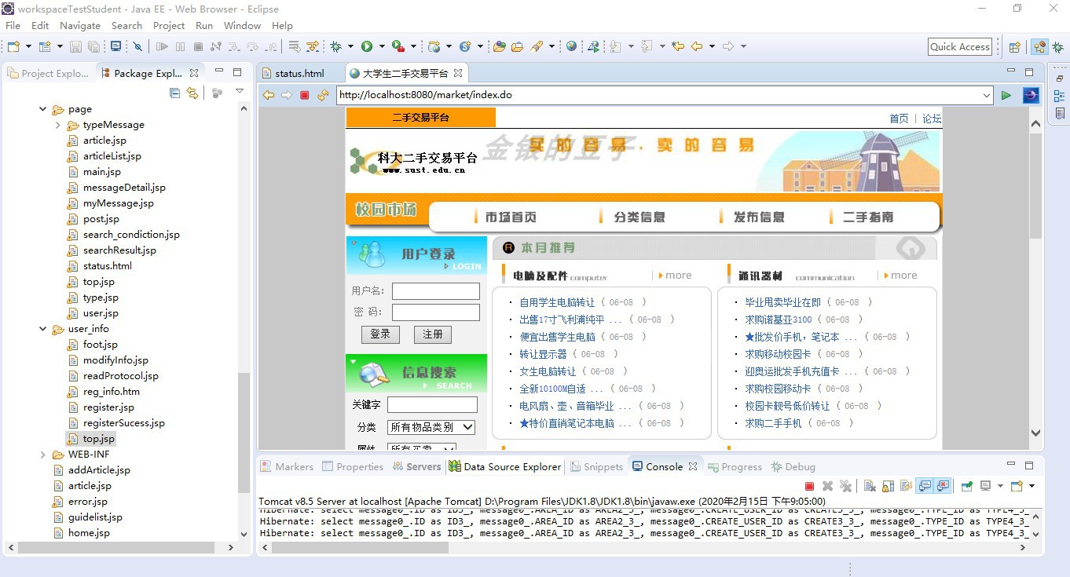Terminate the Tomcat server with red Console stop
The width and height of the screenshot is (1070, 577).
809,487
